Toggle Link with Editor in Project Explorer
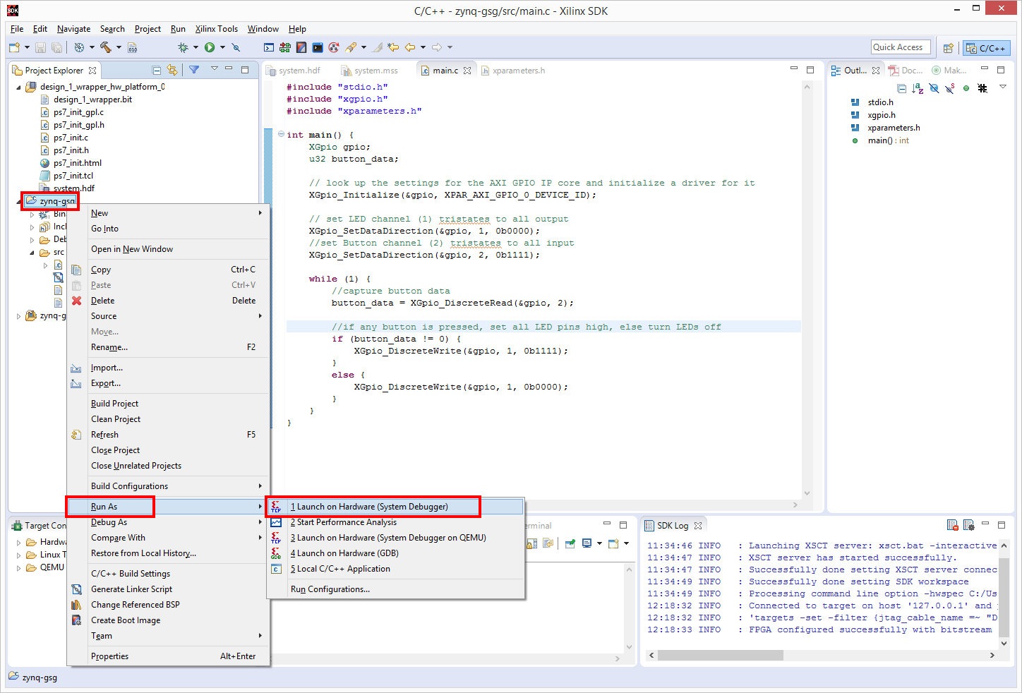Viewport: 1022px width, 693px height. [172, 70]
